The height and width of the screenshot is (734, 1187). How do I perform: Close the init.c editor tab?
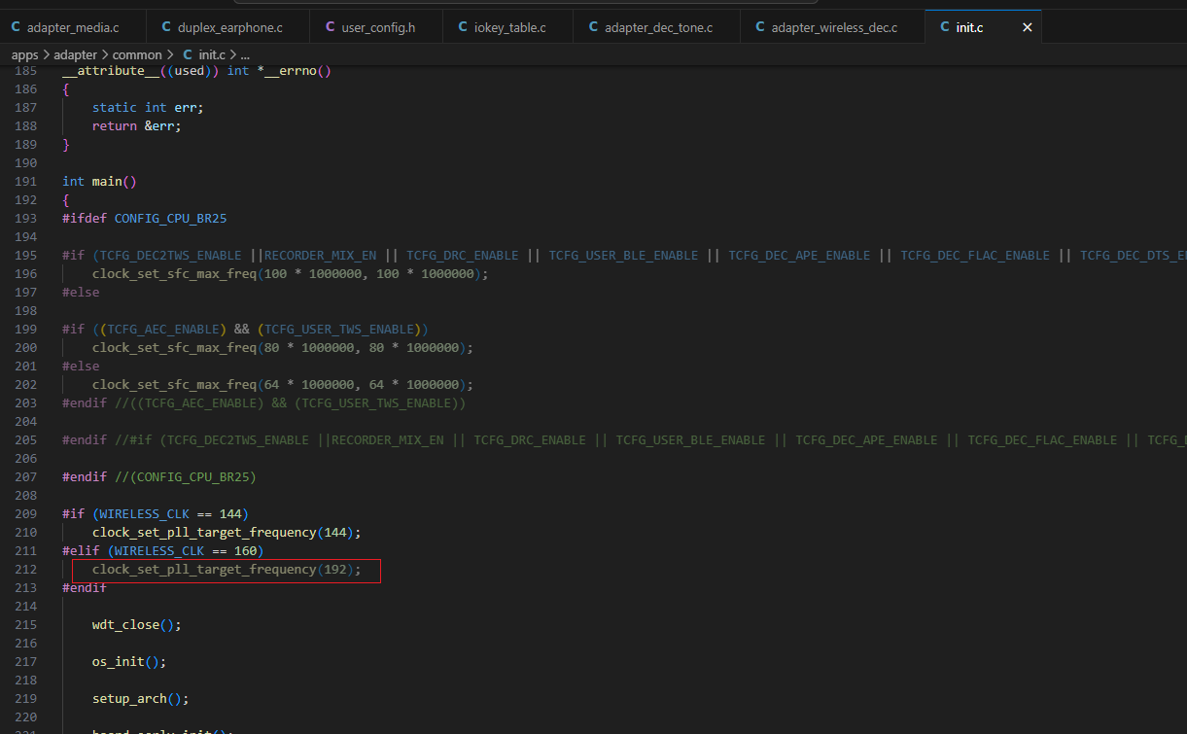pyautogui.click(x=1027, y=27)
